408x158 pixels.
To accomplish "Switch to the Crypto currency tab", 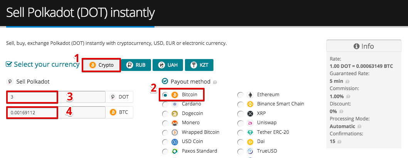I will (101, 65).
